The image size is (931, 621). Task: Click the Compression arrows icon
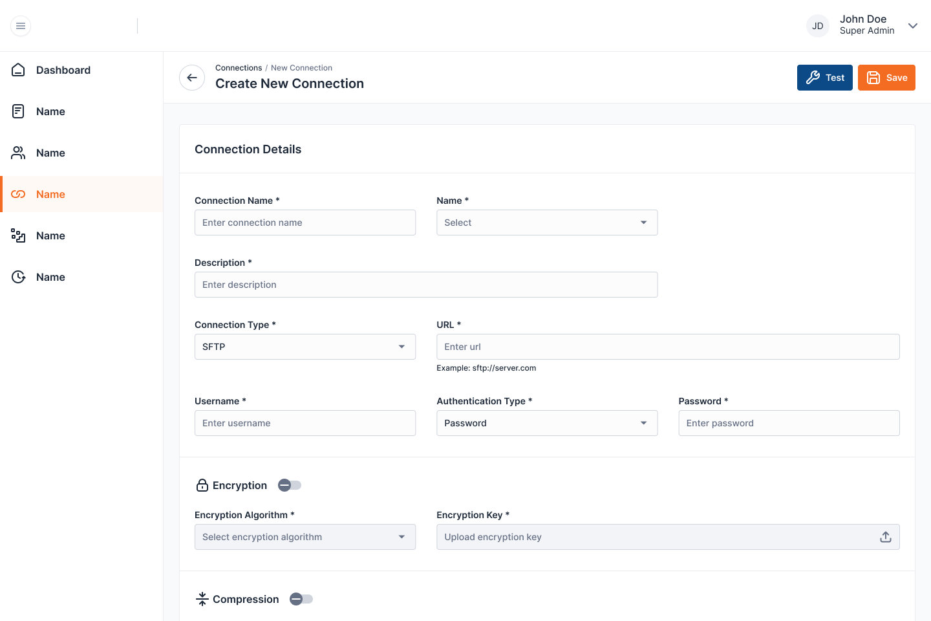click(202, 599)
